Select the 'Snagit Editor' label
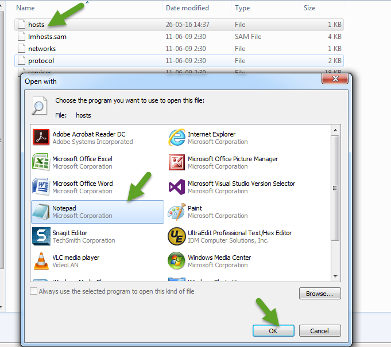Viewport: 391px width, 347px height. pos(70,233)
